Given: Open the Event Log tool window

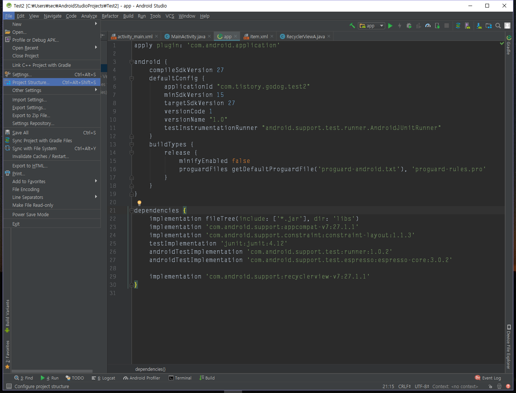Looking at the screenshot, I should point(488,378).
